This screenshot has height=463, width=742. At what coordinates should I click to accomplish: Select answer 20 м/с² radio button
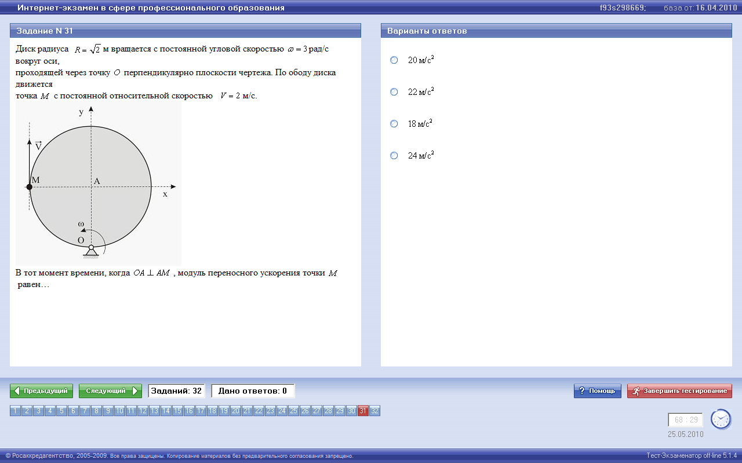394,60
